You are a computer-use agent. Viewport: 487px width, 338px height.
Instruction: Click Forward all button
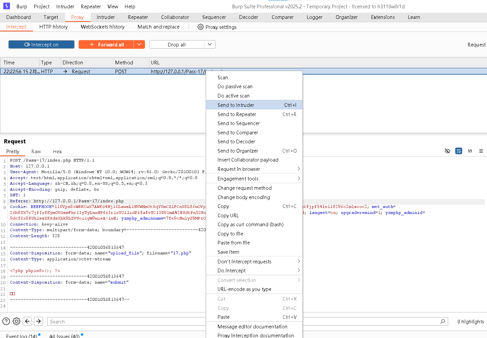106,44
